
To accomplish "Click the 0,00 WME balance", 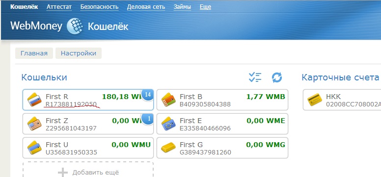I will pos(266,121).
